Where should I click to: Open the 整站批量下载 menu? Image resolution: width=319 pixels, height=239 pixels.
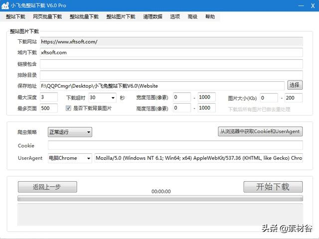84,16
